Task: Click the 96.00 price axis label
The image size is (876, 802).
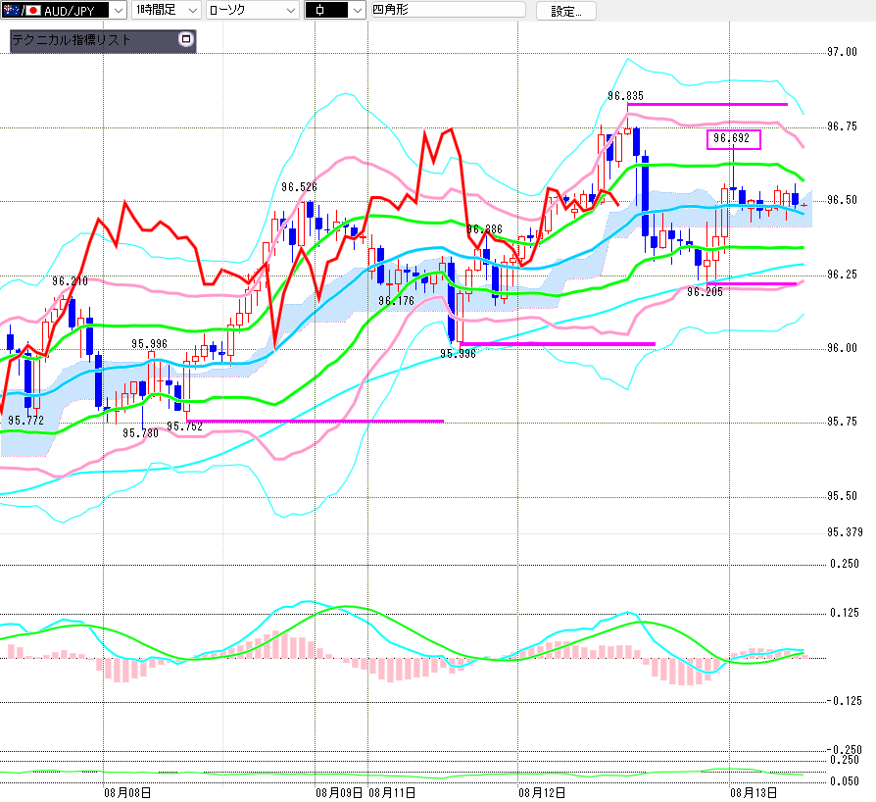Action: coord(842,348)
